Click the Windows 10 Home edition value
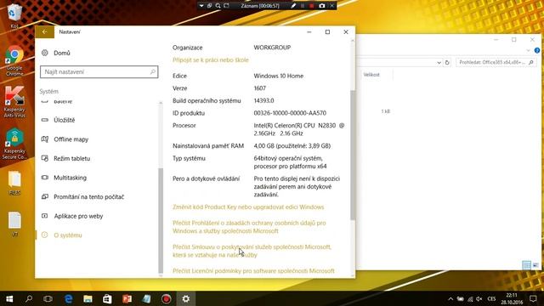 tap(278, 76)
